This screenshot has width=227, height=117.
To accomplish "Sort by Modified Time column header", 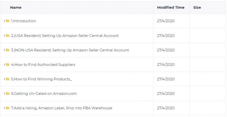I will (171, 8).
